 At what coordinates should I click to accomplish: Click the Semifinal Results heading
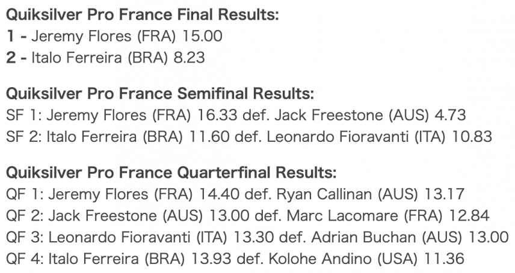pyautogui.click(x=160, y=94)
